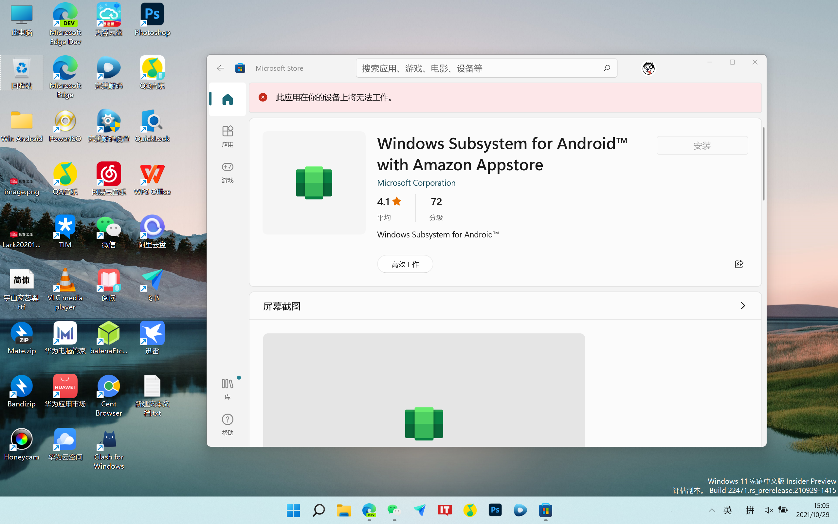838x524 pixels.
Task: Click the Microsoft Store home icon
Action: pyautogui.click(x=228, y=99)
